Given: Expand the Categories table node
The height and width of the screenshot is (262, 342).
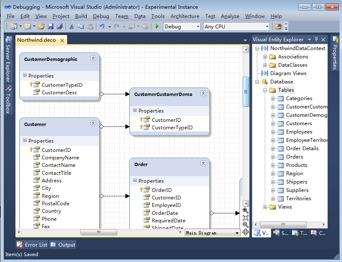Looking at the screenshot, I should tap(273, 98).
